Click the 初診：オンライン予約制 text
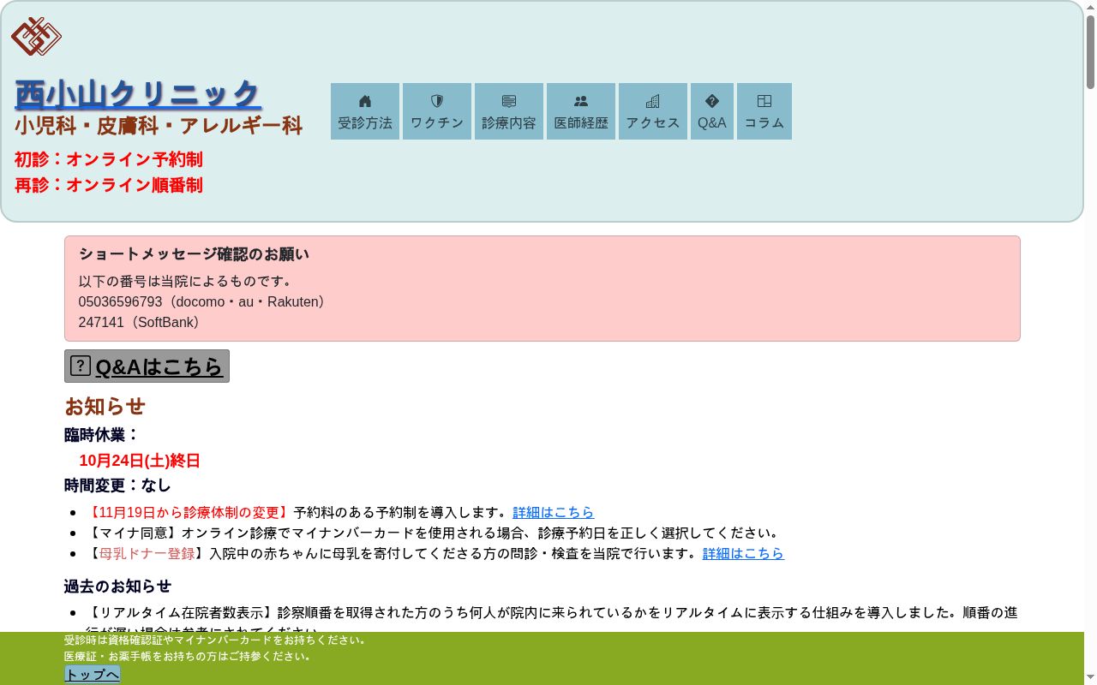The width and height of the screenshot is (1097, 685). 109,159
